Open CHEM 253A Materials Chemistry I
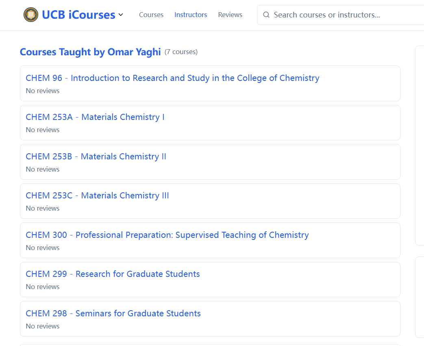 pyautogui.click(x=95, y=117)
